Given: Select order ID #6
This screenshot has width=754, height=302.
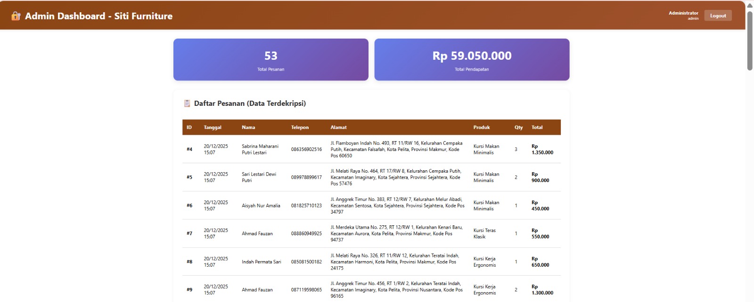Looking at the screenshot, I should point(189,206).
